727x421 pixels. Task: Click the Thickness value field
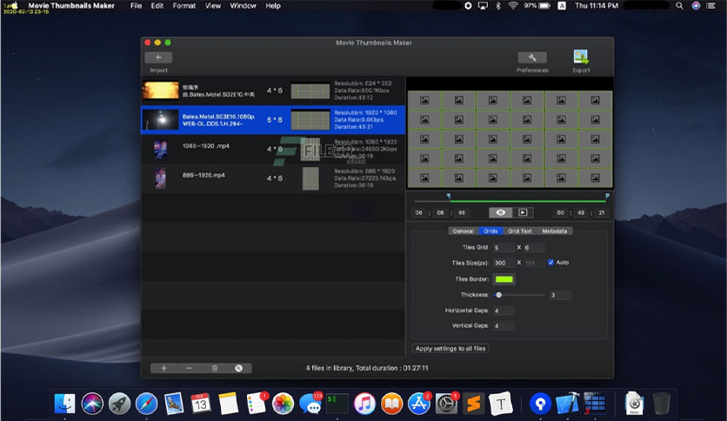[x=560, y=295]
